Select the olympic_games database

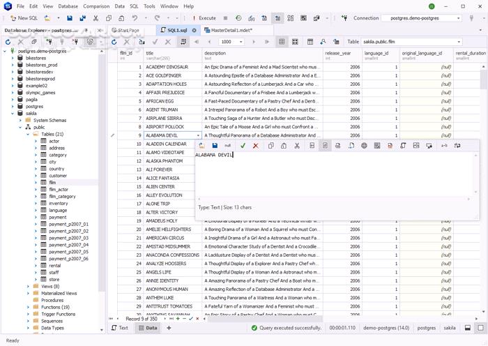[40, 93]
